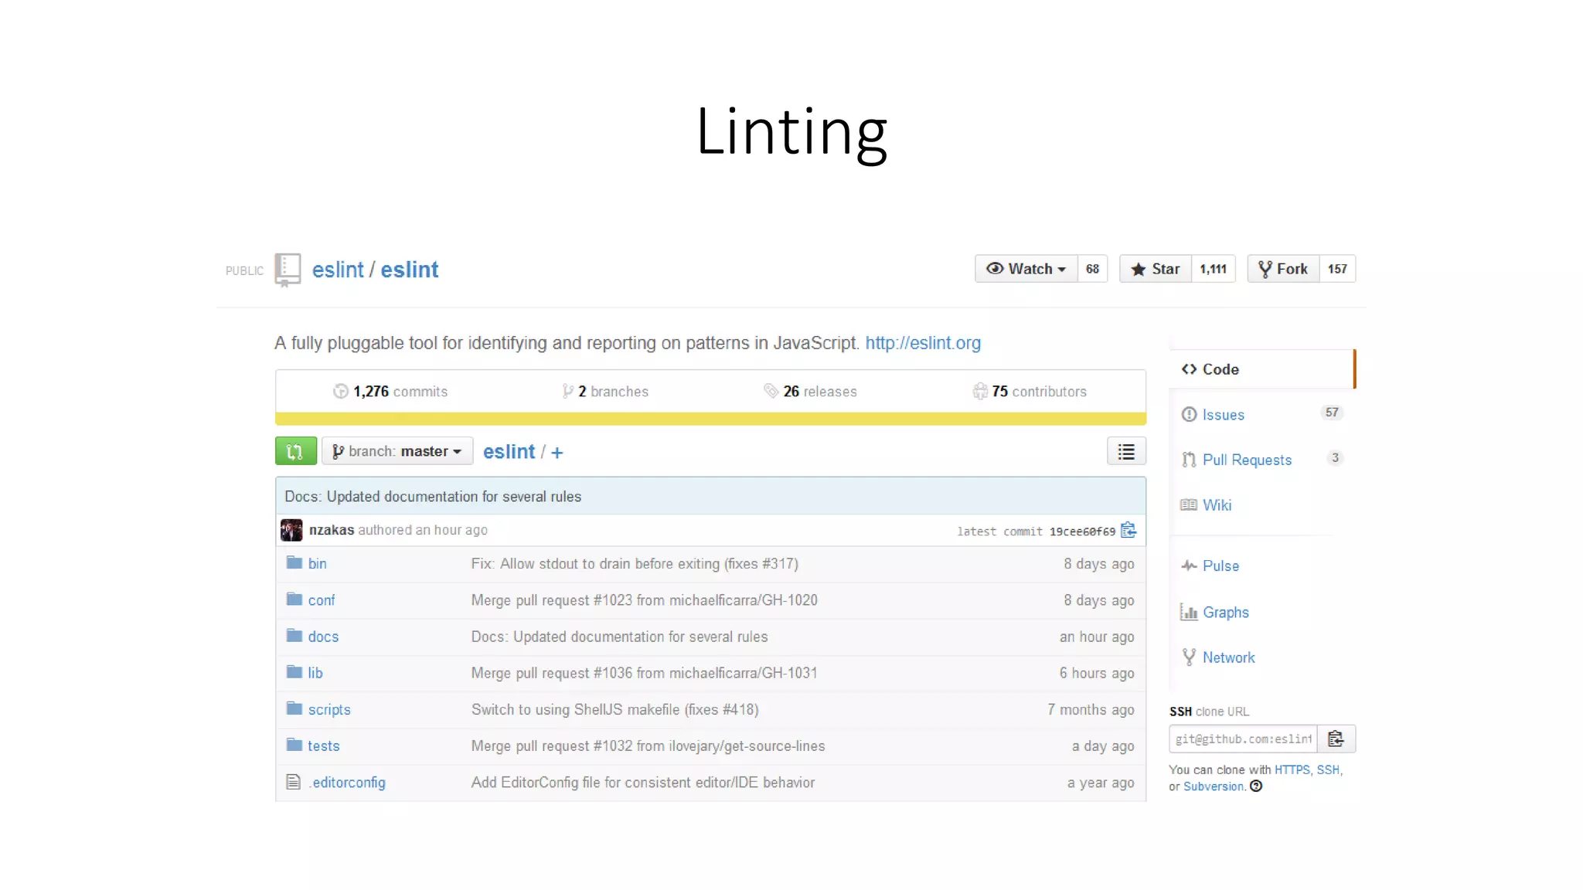View the 75 contributors

tap(1030, 392)
